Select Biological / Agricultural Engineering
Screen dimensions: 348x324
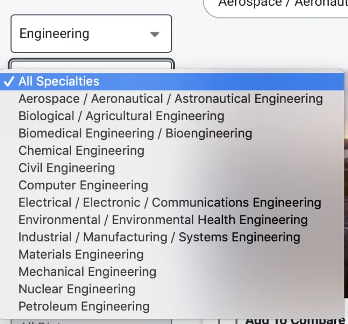172,116
